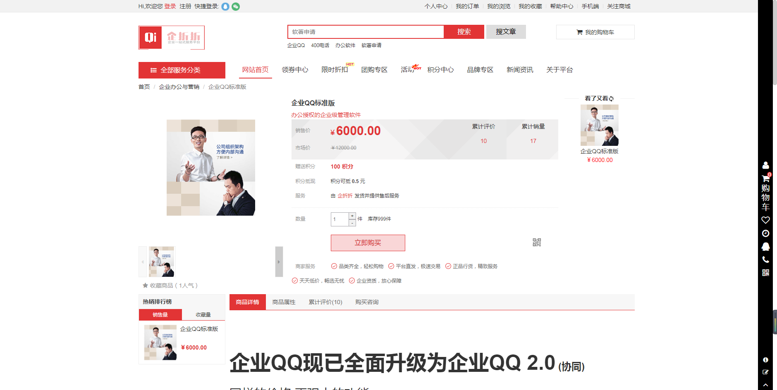The height and width of the screenshot is (390, 777).
Task: Open 关注商城 in the top bar
Action: 619,6
